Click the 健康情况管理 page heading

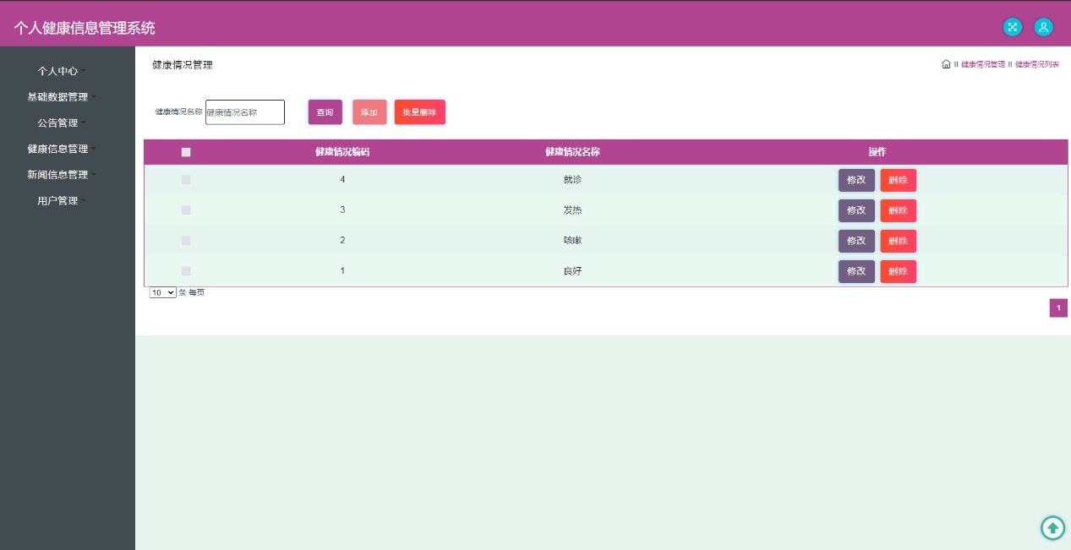tap(183, 65)
